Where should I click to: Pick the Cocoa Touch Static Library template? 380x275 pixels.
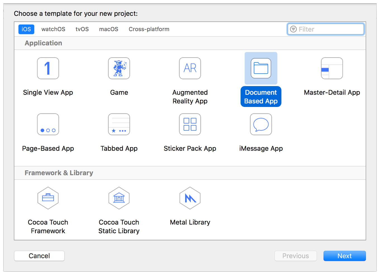119,198
